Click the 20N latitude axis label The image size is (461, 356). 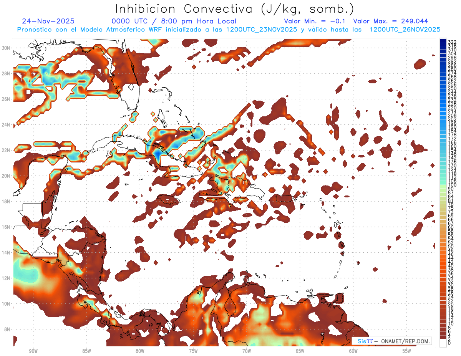pos(6,176)
